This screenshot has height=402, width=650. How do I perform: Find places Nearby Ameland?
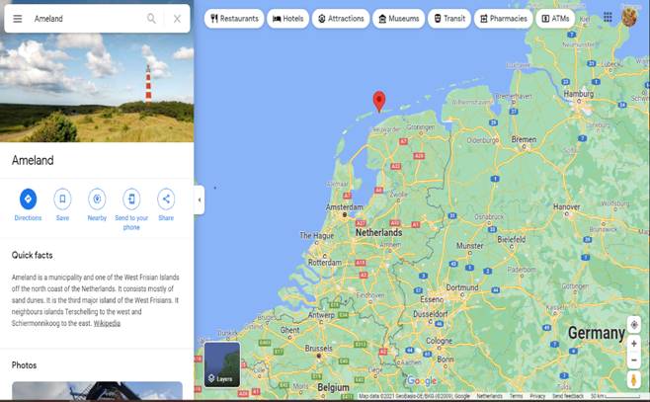pyautogui.click(x=97, y=199)
